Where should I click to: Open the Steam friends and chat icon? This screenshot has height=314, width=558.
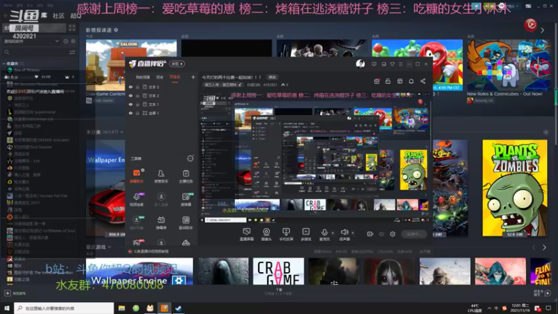(x=547, y=293)
